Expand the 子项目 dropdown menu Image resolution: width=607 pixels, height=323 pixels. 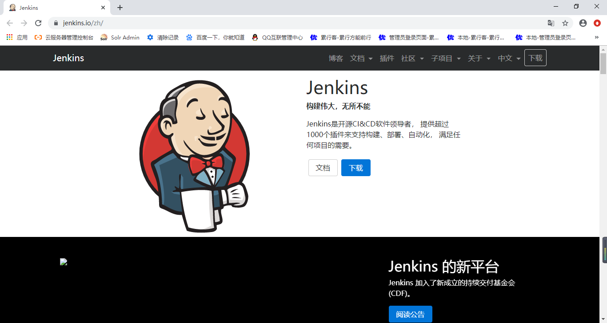(446, 58)
